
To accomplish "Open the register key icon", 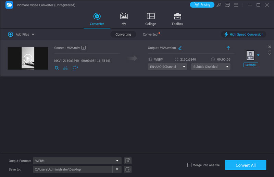I will (x=219, y=5).
